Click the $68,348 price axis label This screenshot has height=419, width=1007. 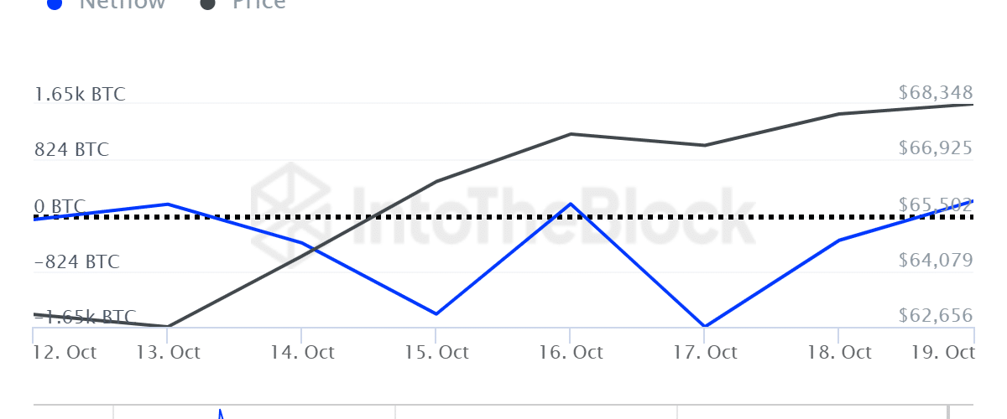(935, 92)
